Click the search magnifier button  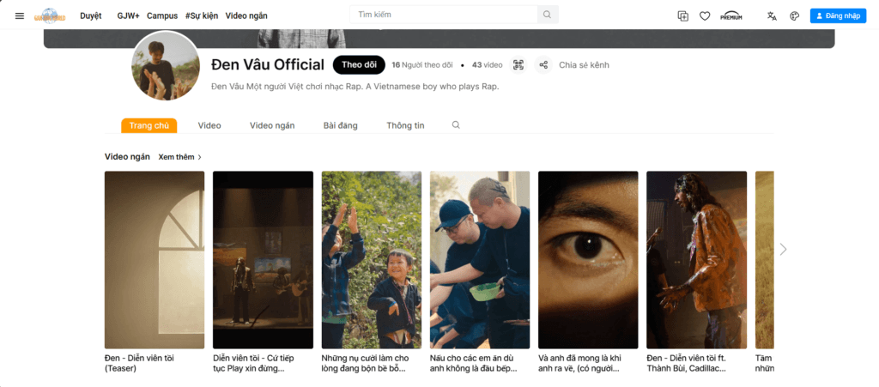pos(547,15)
